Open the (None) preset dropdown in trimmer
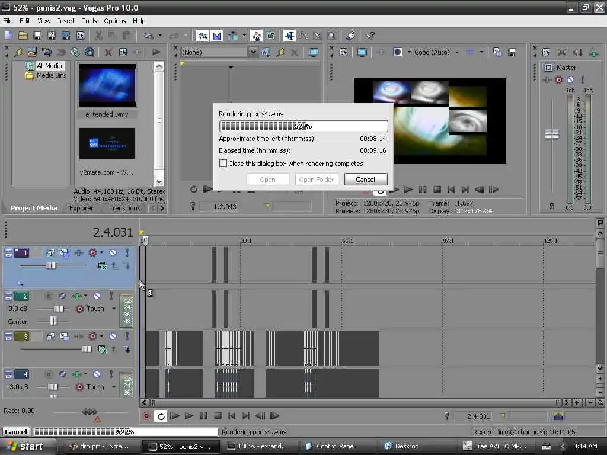This screenshot has width=607, height=455. click(x=253, y=52)
